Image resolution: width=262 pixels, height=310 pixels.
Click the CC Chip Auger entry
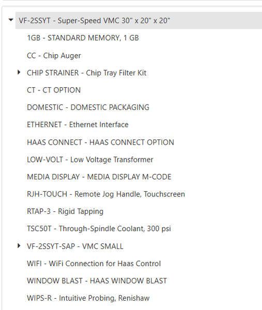coord(54,56)
